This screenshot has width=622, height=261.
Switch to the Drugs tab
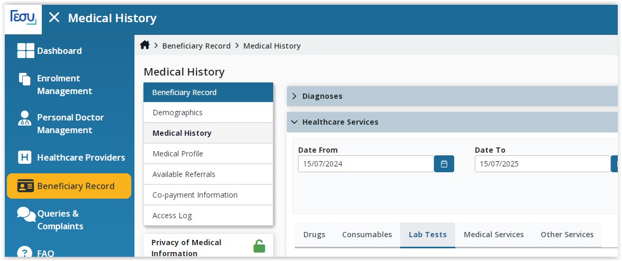click(x=314, y=235)
